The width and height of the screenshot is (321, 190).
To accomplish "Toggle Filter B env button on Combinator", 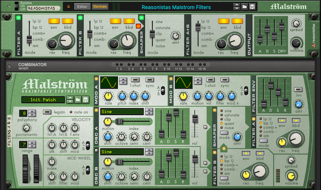I will pos(116,21).
